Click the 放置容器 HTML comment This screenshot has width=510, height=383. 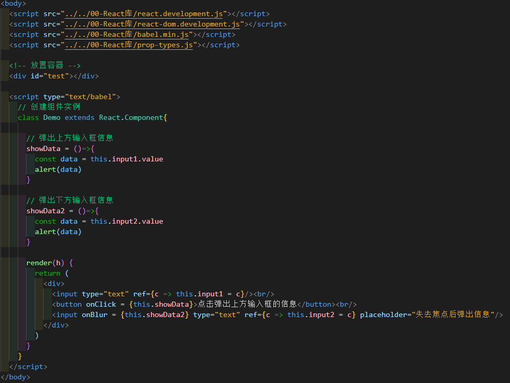pyautogui.click(x=45, y=65)
